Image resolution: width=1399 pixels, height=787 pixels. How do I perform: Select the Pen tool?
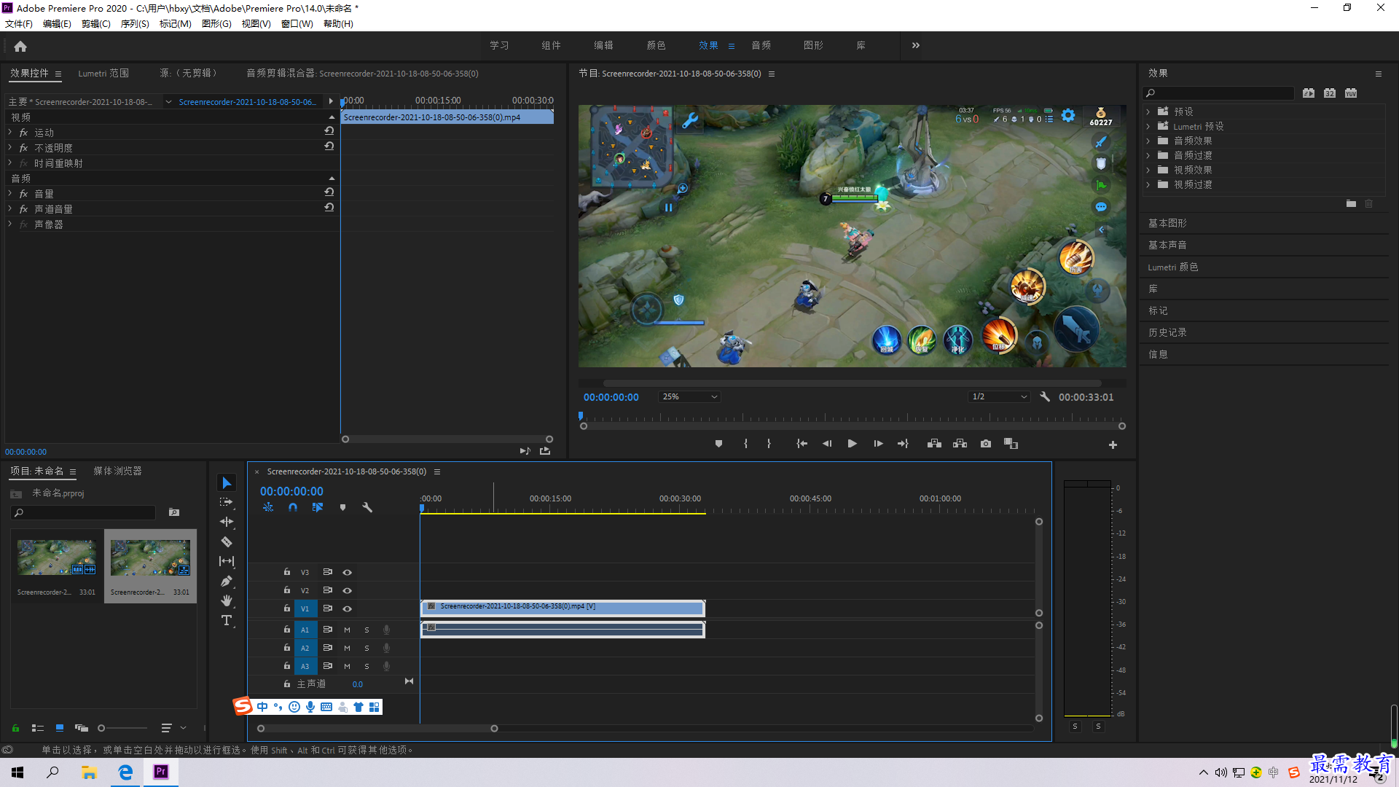[227, 581]
